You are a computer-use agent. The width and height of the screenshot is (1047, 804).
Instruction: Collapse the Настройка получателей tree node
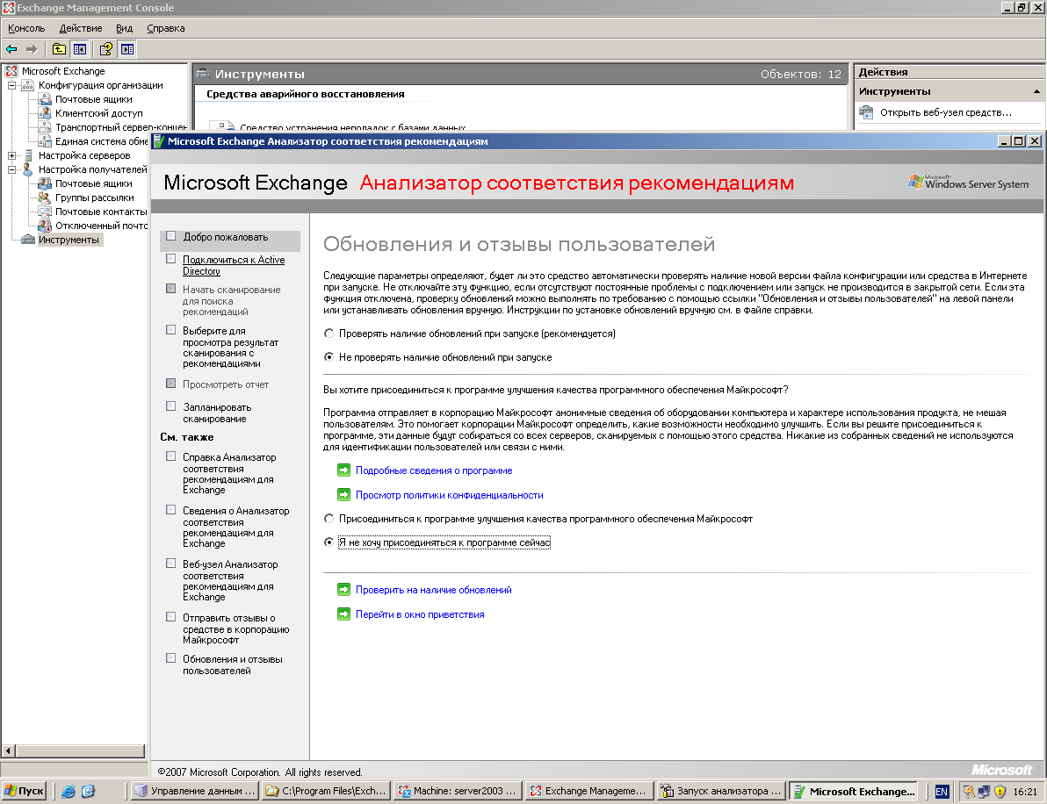(11, 169)
